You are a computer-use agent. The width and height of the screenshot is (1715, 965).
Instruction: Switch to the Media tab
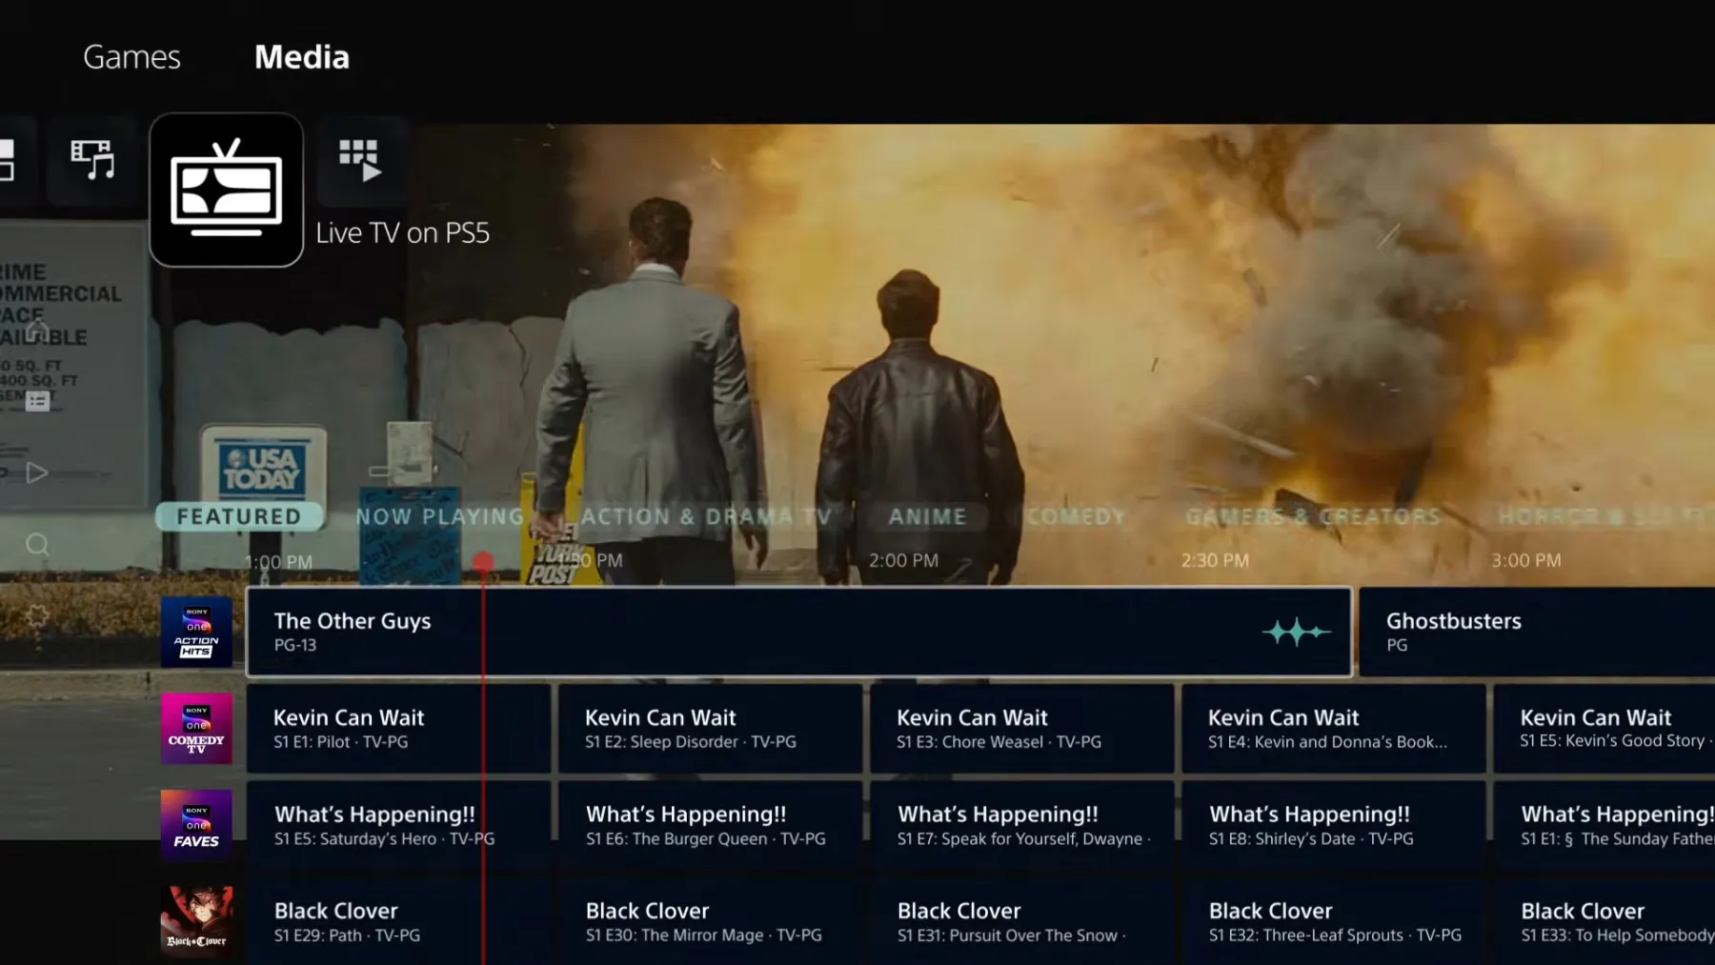click(302, 57)
